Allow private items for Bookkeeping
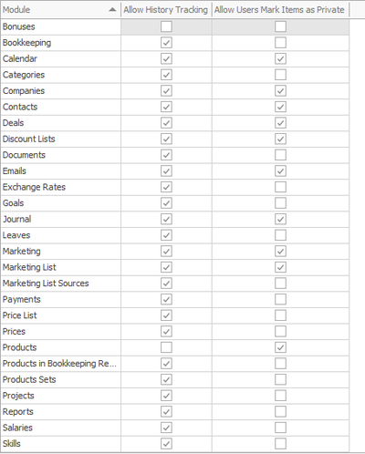 (280, 43)
